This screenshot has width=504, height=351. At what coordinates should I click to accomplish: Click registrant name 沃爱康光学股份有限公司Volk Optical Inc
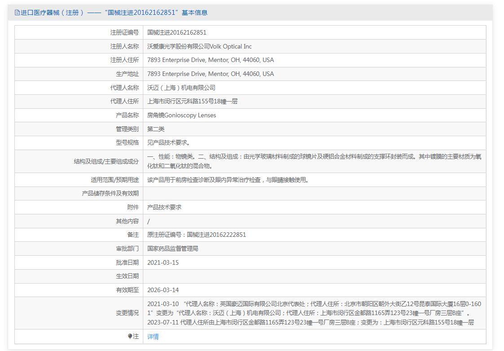[199, 46]
